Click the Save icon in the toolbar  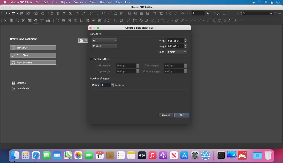pyautogui.click(x=22, y=13)
